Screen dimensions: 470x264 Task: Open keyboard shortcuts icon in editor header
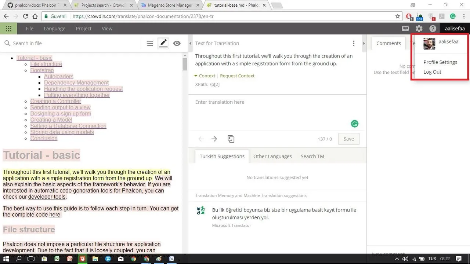pyautogui.click(x=405, y=29)
